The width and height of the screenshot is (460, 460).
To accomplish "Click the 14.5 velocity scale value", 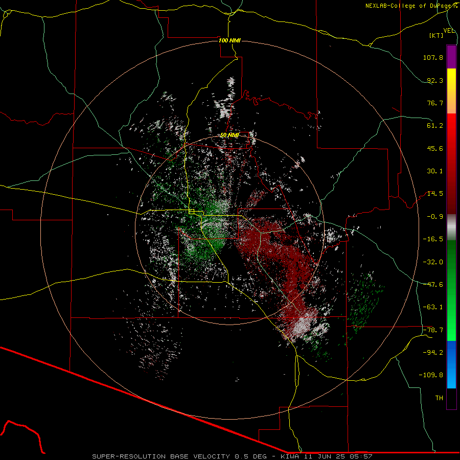I will pyautogui.click(x=435, y=194).
